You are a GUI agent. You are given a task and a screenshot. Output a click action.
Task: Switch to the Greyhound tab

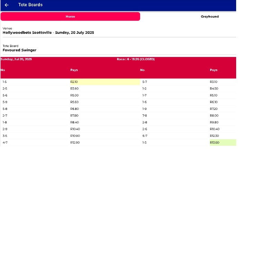tap(209, 17)
